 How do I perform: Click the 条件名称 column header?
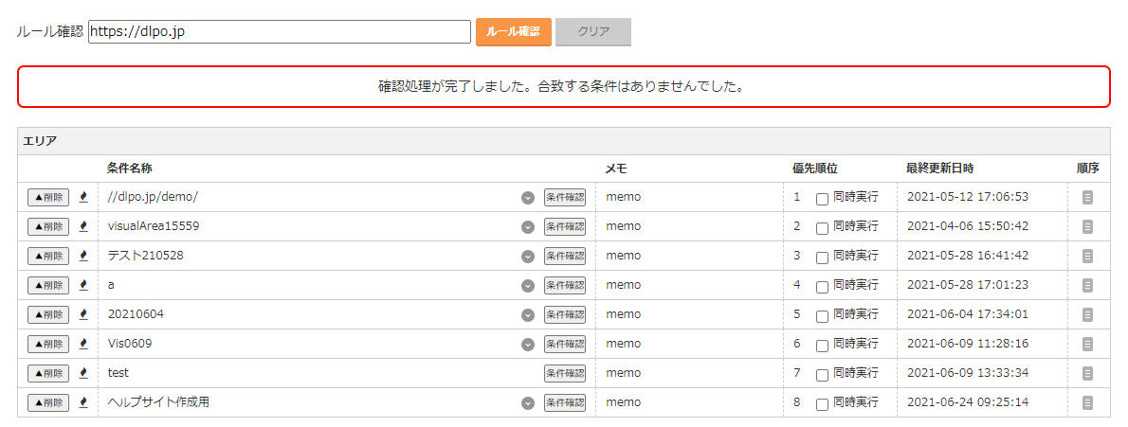point(130,169)
